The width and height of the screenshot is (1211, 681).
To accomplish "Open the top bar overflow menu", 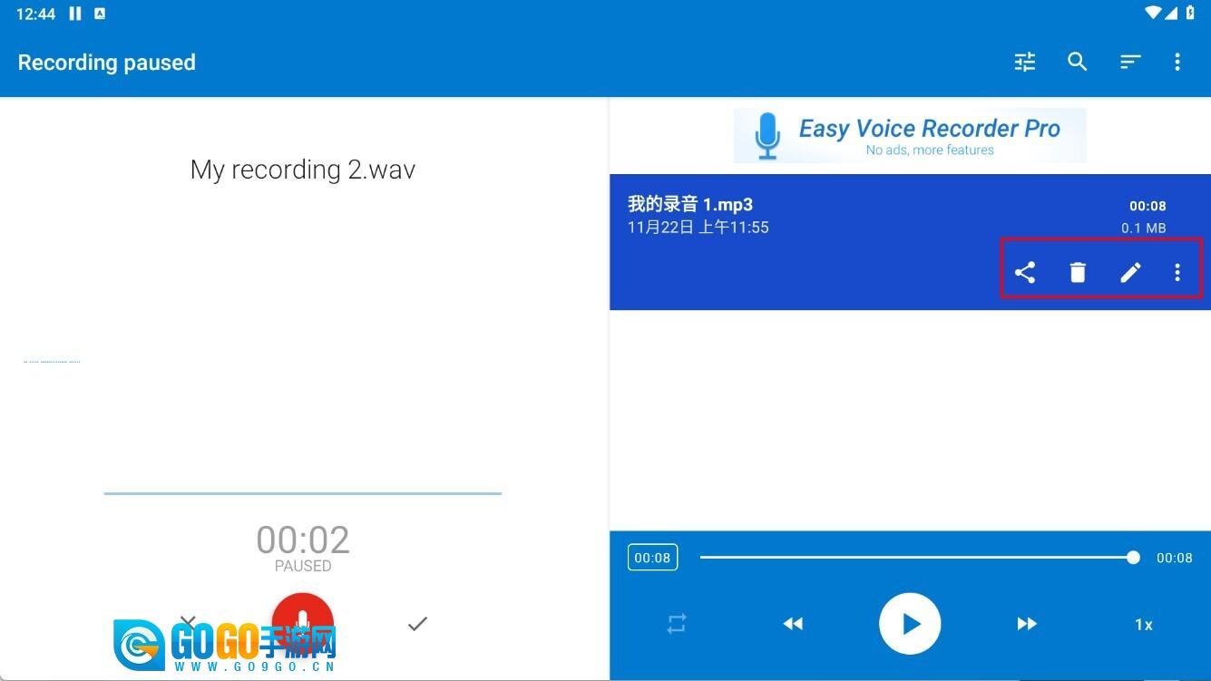I will 1177,62.
